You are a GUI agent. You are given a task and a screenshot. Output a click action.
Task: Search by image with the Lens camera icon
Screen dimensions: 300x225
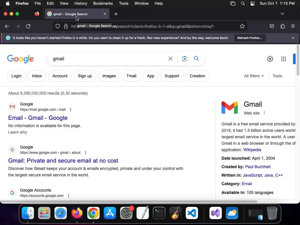point(185,59)
